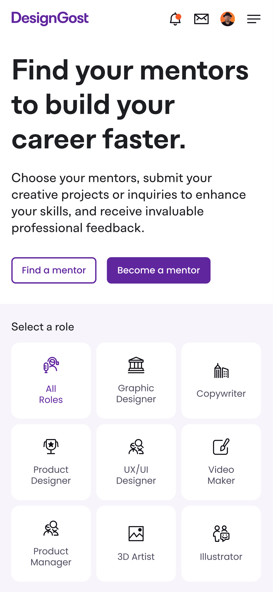Click the Illustrator label text
This screenshot has height=592, width=273.
221,557
